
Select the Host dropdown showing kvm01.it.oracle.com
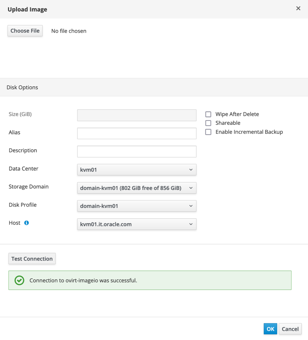tap(137, 224)
